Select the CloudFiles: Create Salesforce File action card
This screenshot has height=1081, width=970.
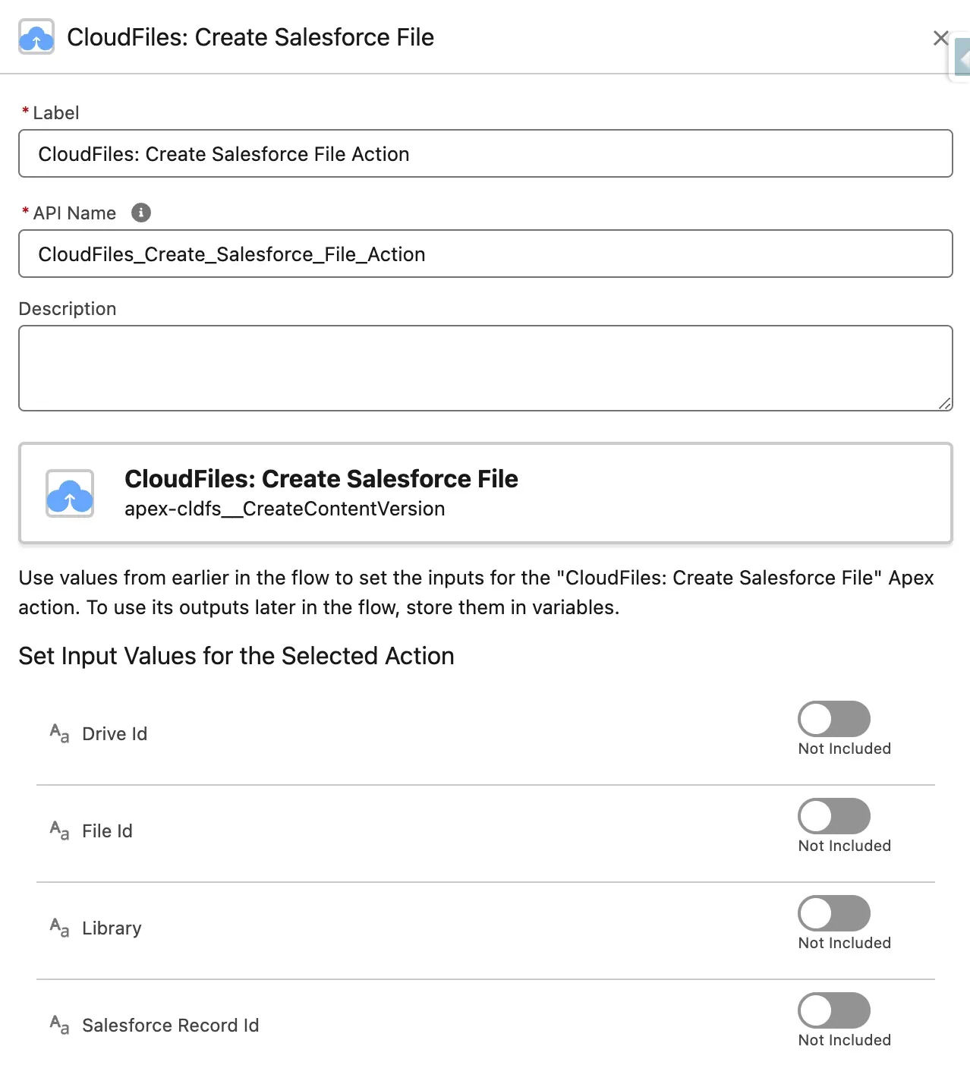(486, 493)
